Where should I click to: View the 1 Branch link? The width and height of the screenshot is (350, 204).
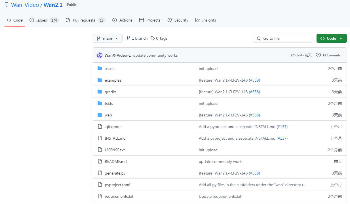coord(137,38)
